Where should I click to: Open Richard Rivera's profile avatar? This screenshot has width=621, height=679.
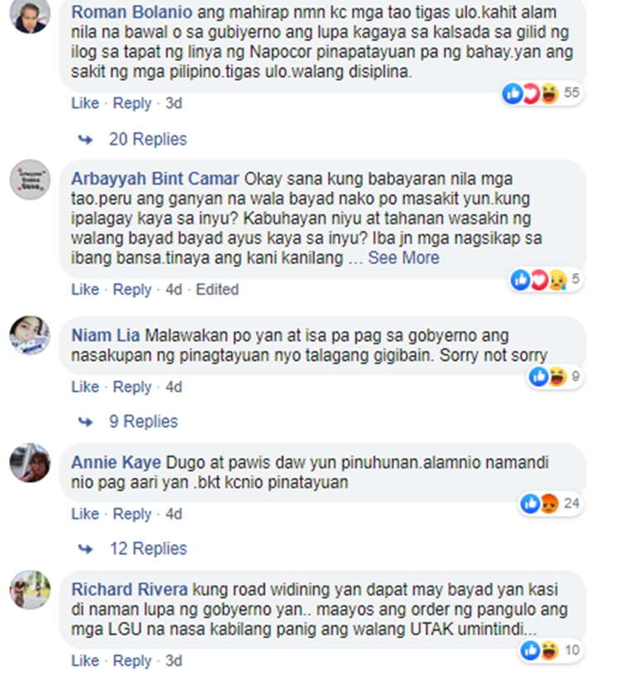pyautogui.click(x=30, y=590)
